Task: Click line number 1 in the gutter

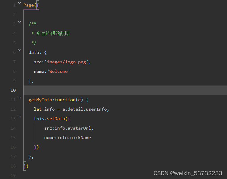Action: [x=14, y=5]
